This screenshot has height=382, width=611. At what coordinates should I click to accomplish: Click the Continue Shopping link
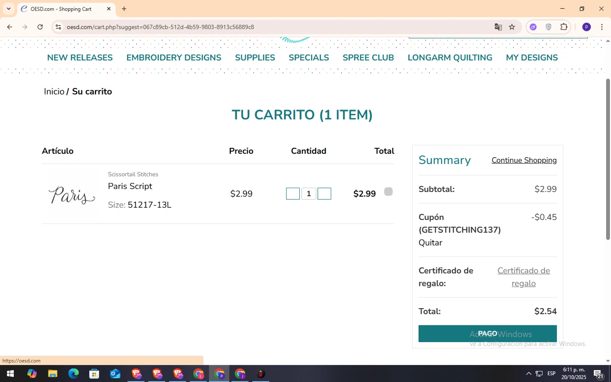(524, 160)
